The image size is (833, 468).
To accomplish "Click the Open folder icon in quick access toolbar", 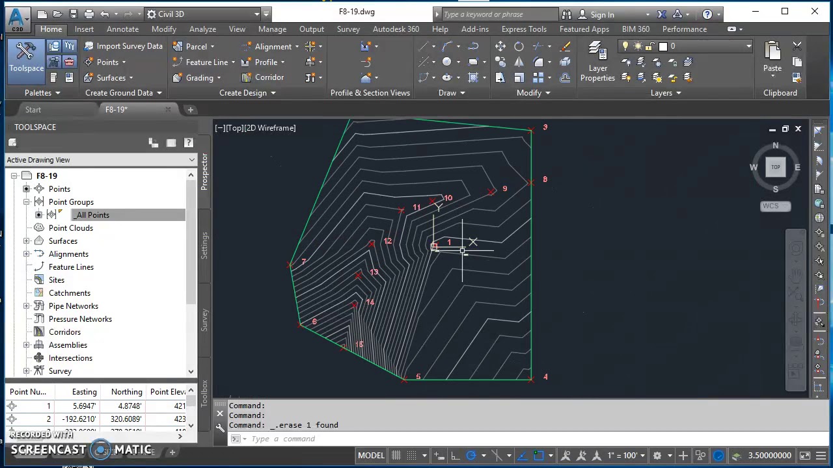I will point(57,14).
